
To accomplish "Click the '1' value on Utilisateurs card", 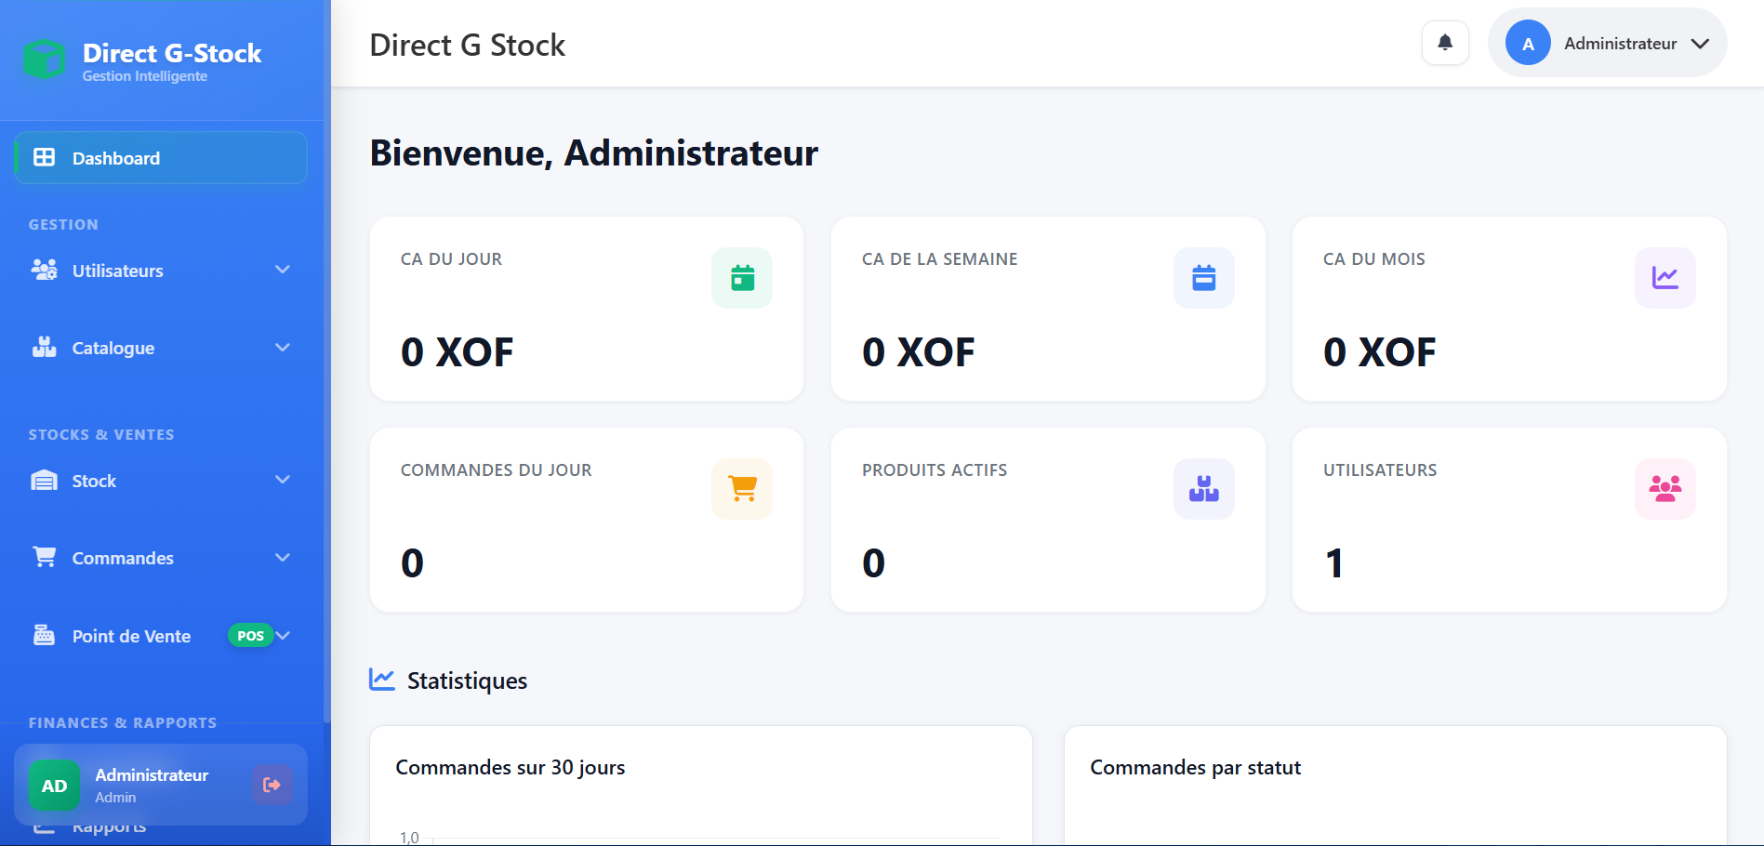I will (x=1334, y=563).
